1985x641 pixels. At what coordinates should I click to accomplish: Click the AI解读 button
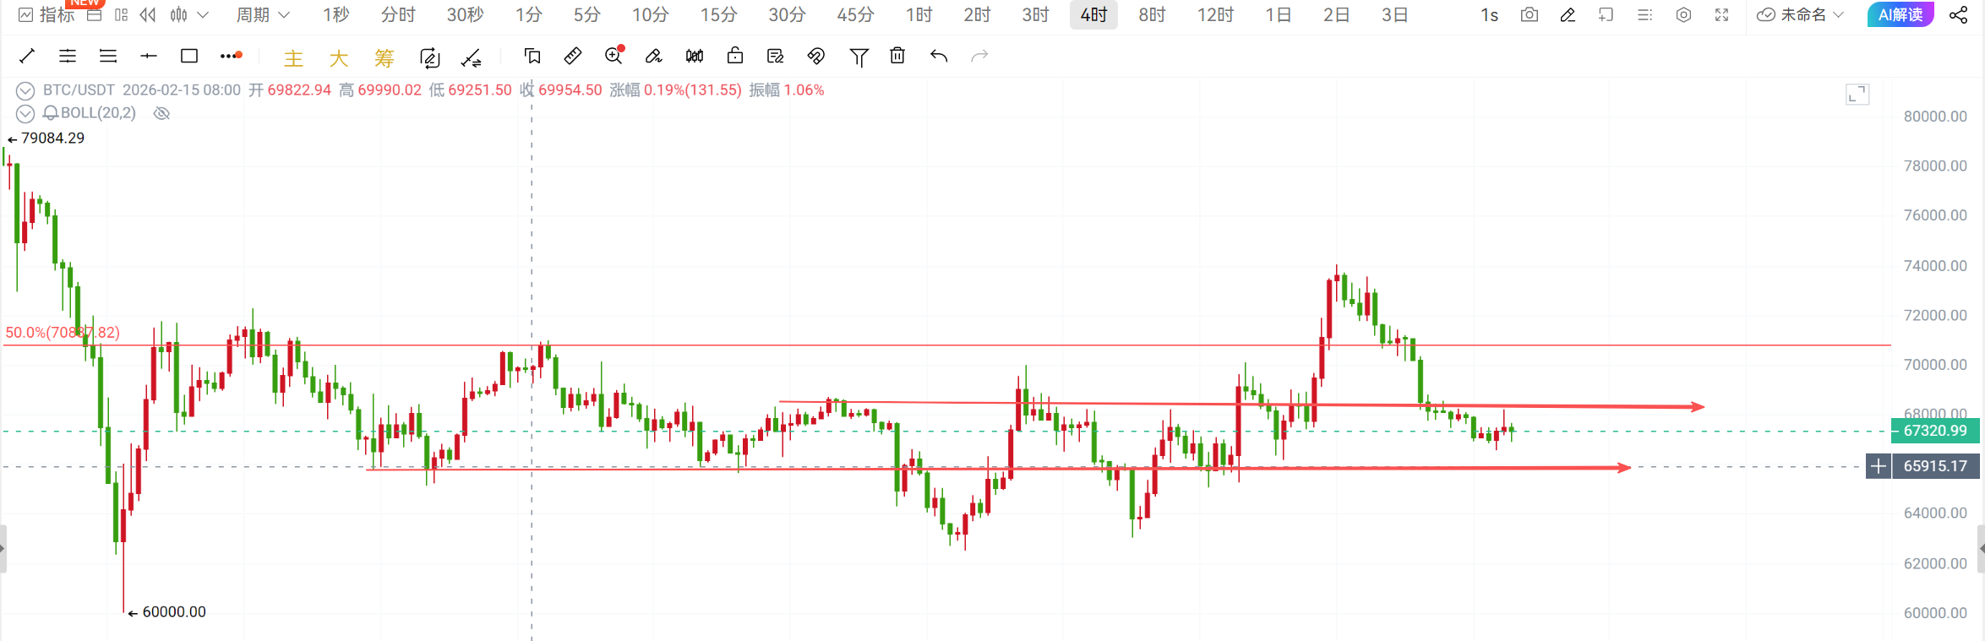(x=1900, y=14)
